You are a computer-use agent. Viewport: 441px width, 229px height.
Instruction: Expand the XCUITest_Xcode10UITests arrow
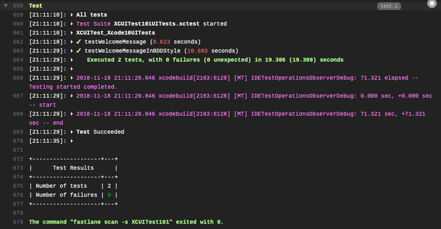pos(72,33)
